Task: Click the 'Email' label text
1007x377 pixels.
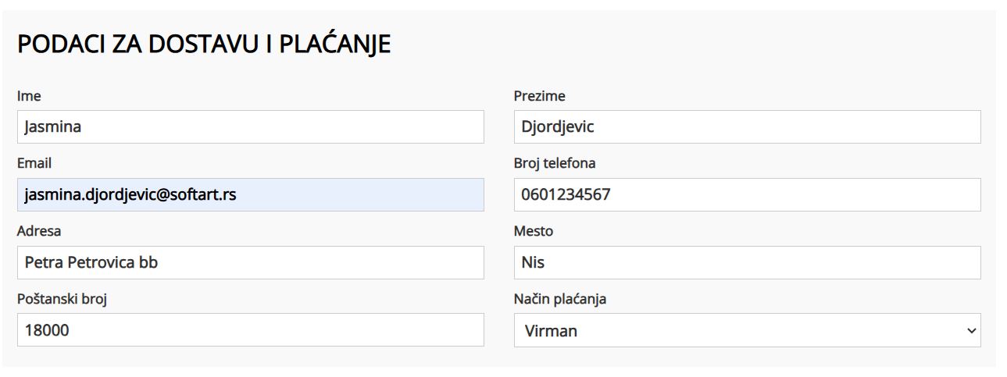Action: coord(34,163)
